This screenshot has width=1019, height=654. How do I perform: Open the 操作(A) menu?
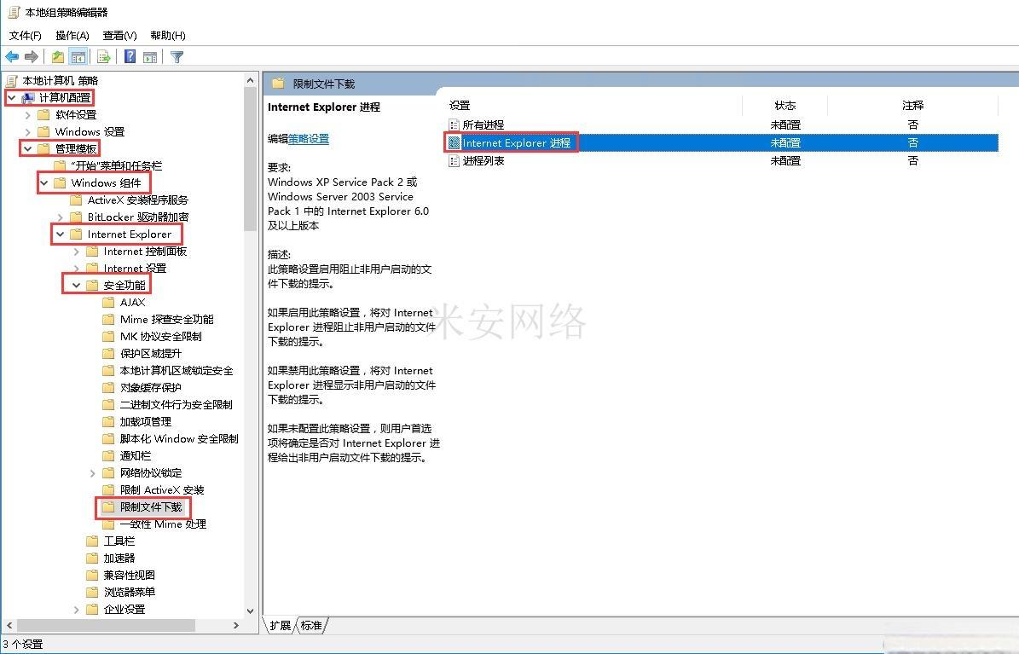(x=72, y=35)
